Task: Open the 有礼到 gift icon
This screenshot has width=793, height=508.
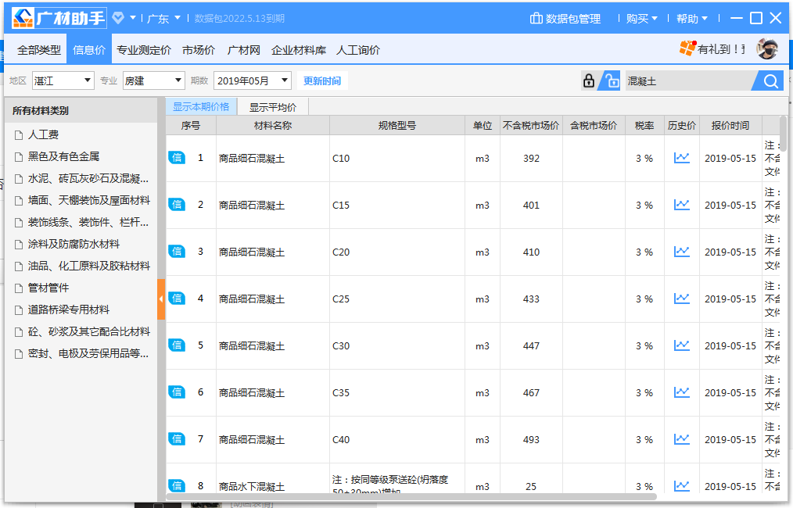Action: coord(687,48)
